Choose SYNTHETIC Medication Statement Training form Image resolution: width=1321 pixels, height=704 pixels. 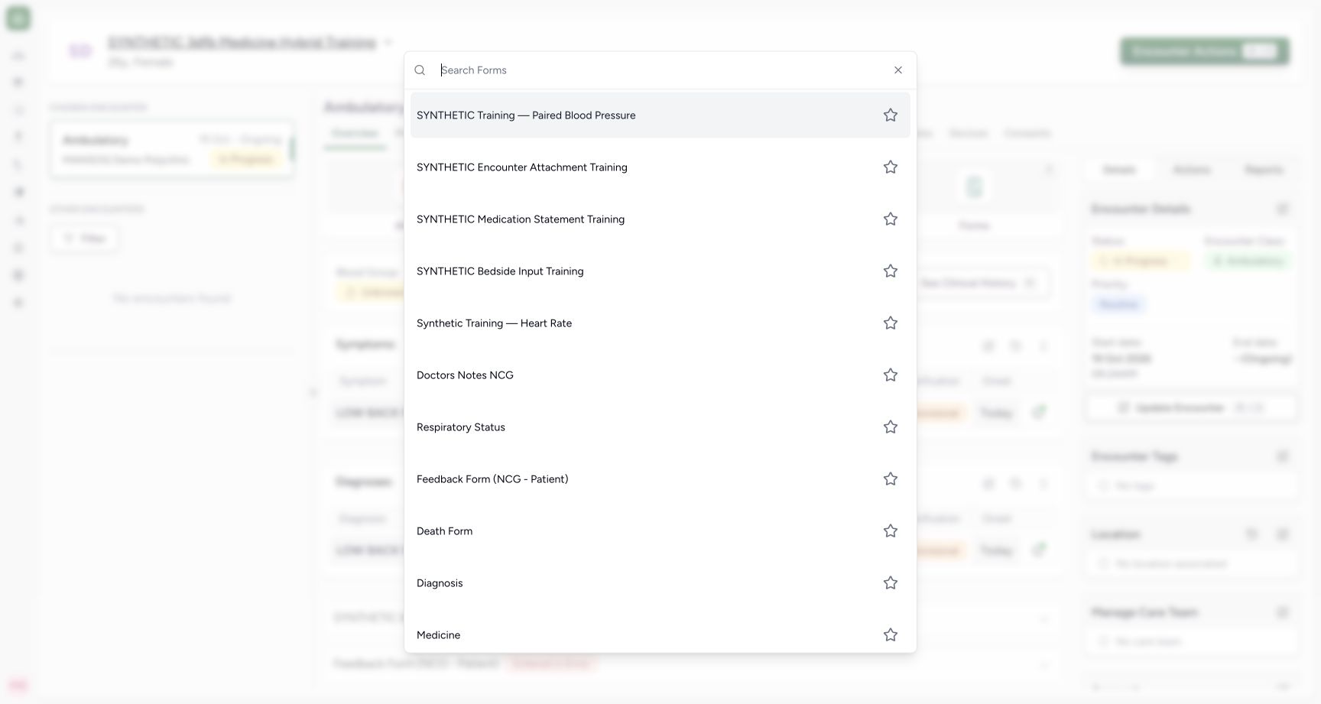tap(660, 219)
